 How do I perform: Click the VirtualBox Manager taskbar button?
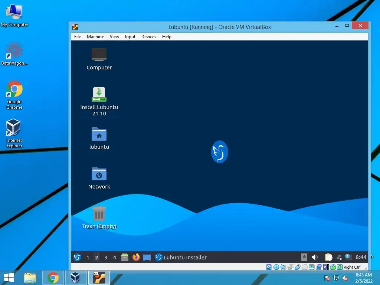(75, 278)
